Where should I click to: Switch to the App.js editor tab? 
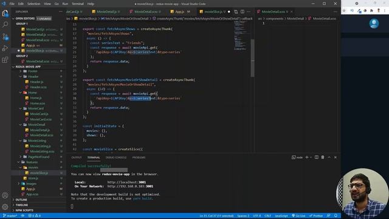pyautogui.click(x=180, y=12)
